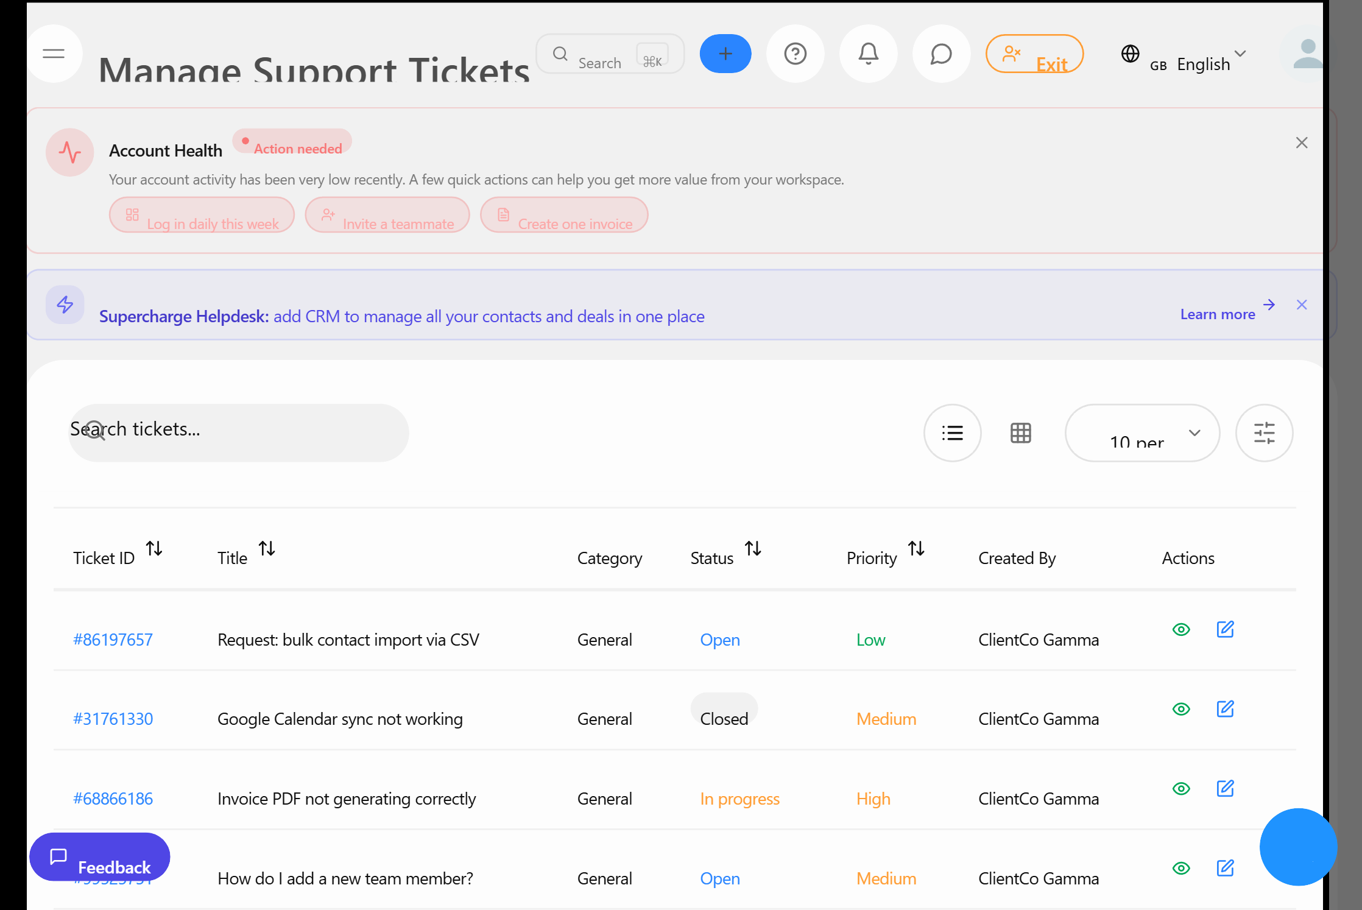Open the '10 per page' dropdown
Image resolution: width=1362 pixels, height=910 pixels.
coord(1142,432)
